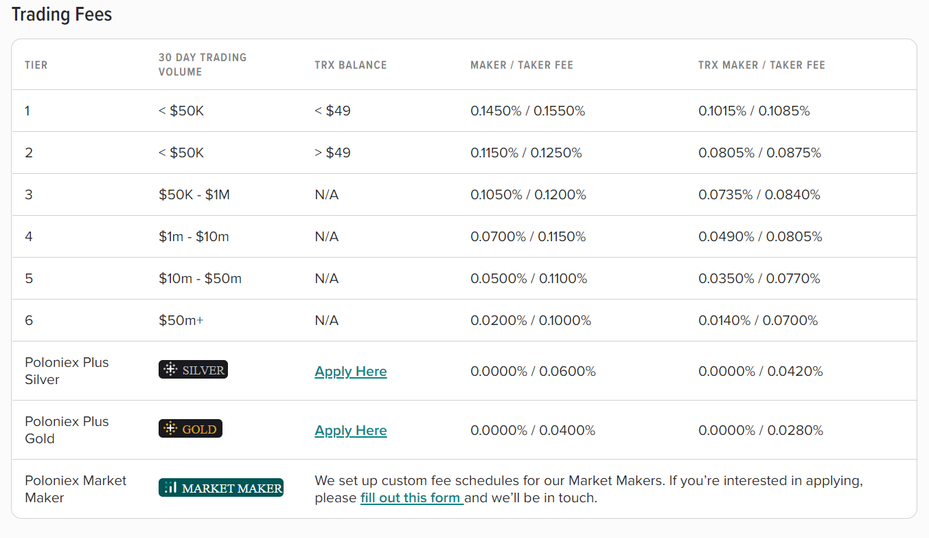Click the Market Maker badge icon
The image size is (929, 538).
(x=221, y=488)
